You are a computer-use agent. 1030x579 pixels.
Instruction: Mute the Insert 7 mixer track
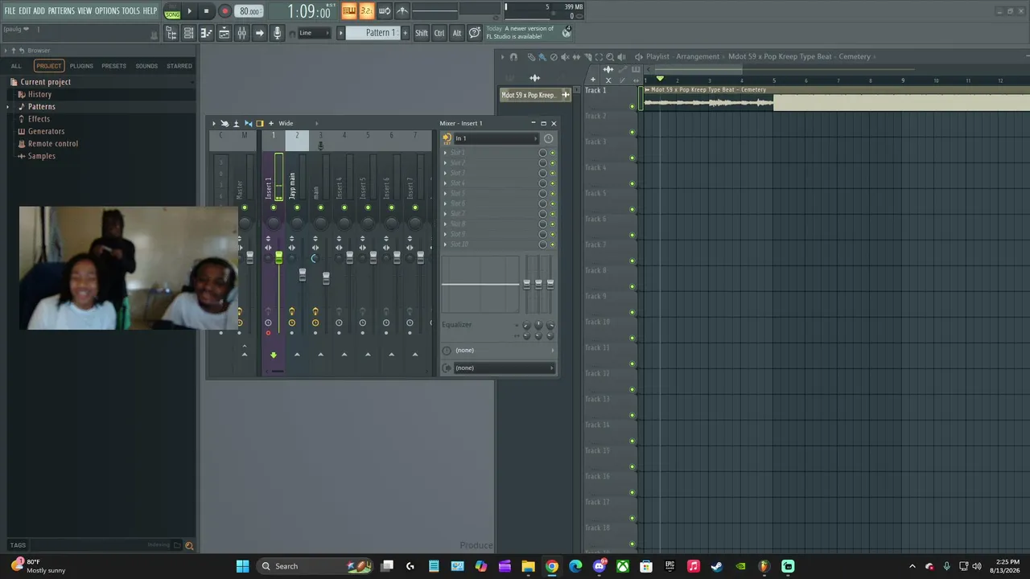coord(415,208)
